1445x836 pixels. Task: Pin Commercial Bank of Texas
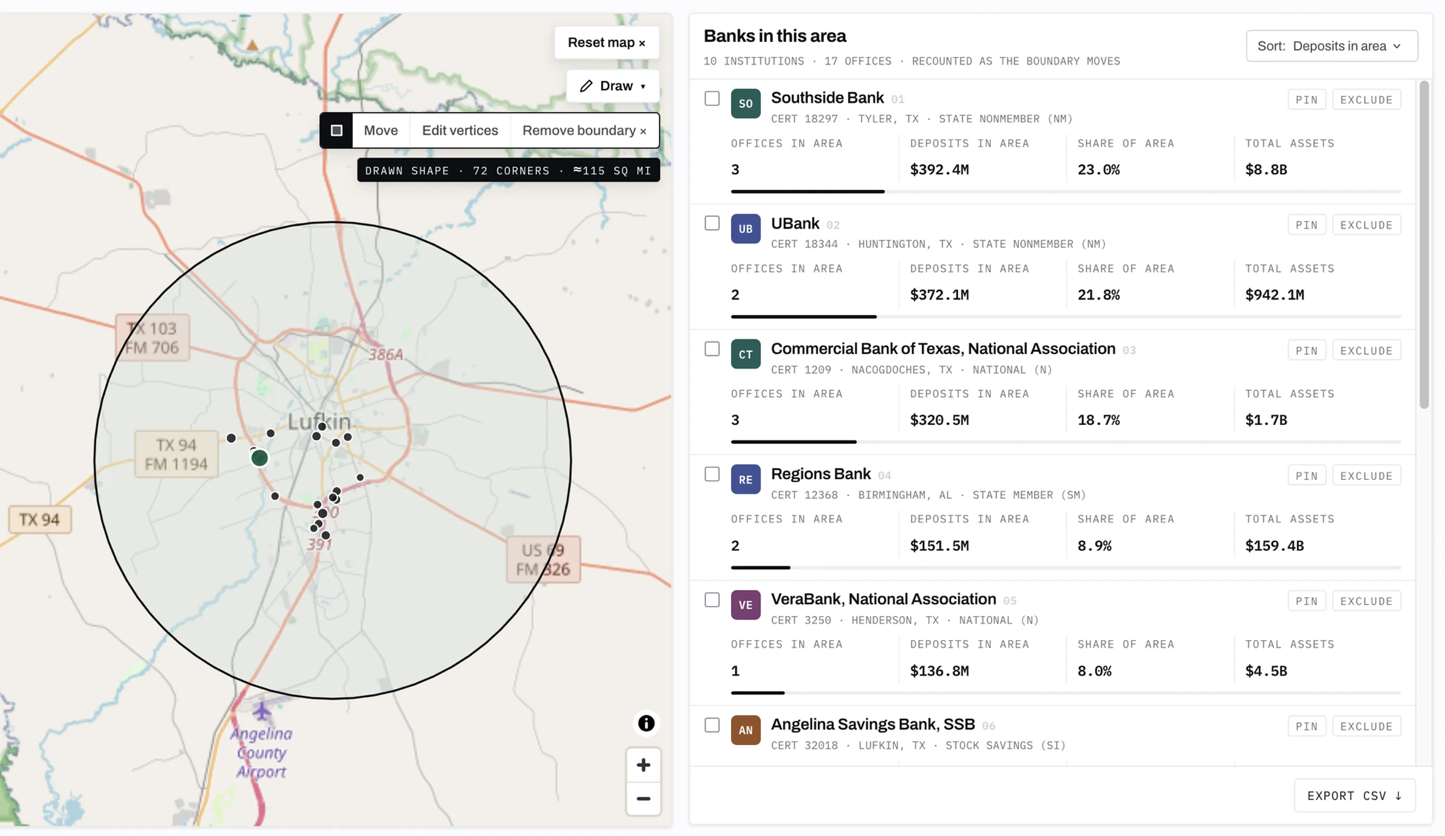point(1306,351)
